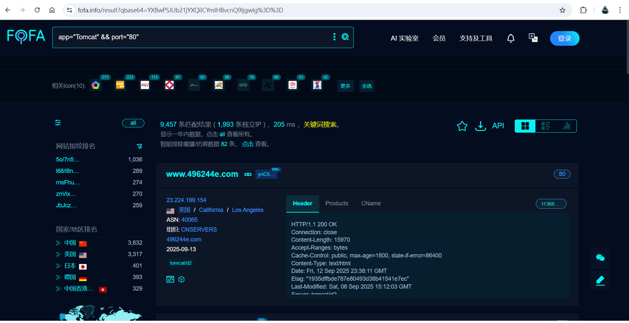Click the 登录 login button

565,38
